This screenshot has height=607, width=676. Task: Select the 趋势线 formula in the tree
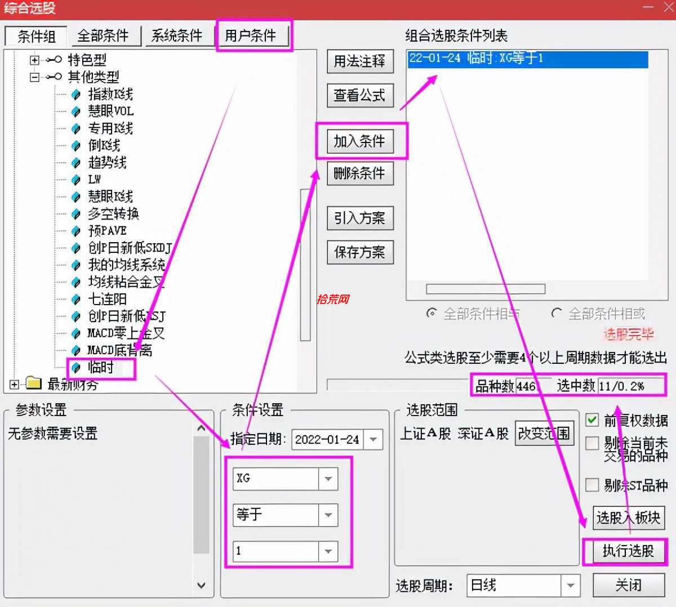click(107, 163)
